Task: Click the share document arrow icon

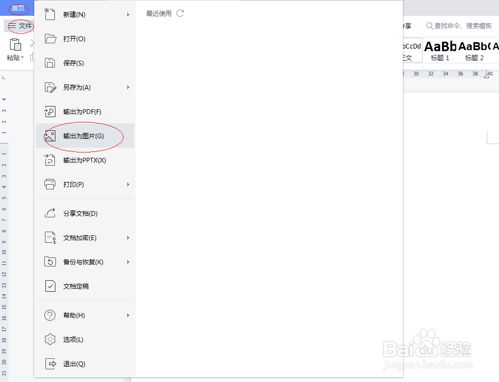Action: point(50,213)
